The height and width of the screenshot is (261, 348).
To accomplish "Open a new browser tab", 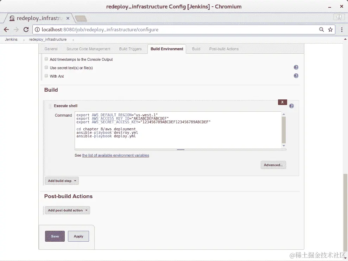I will [81, 19].
